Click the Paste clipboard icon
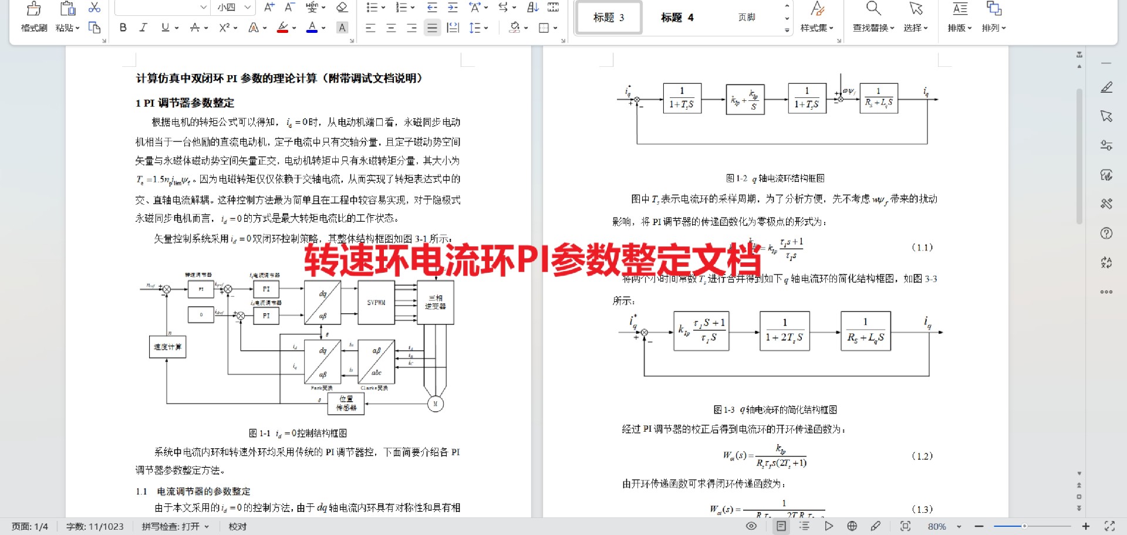This screenshot has width=1127, height=535. [x=68, y=8]
